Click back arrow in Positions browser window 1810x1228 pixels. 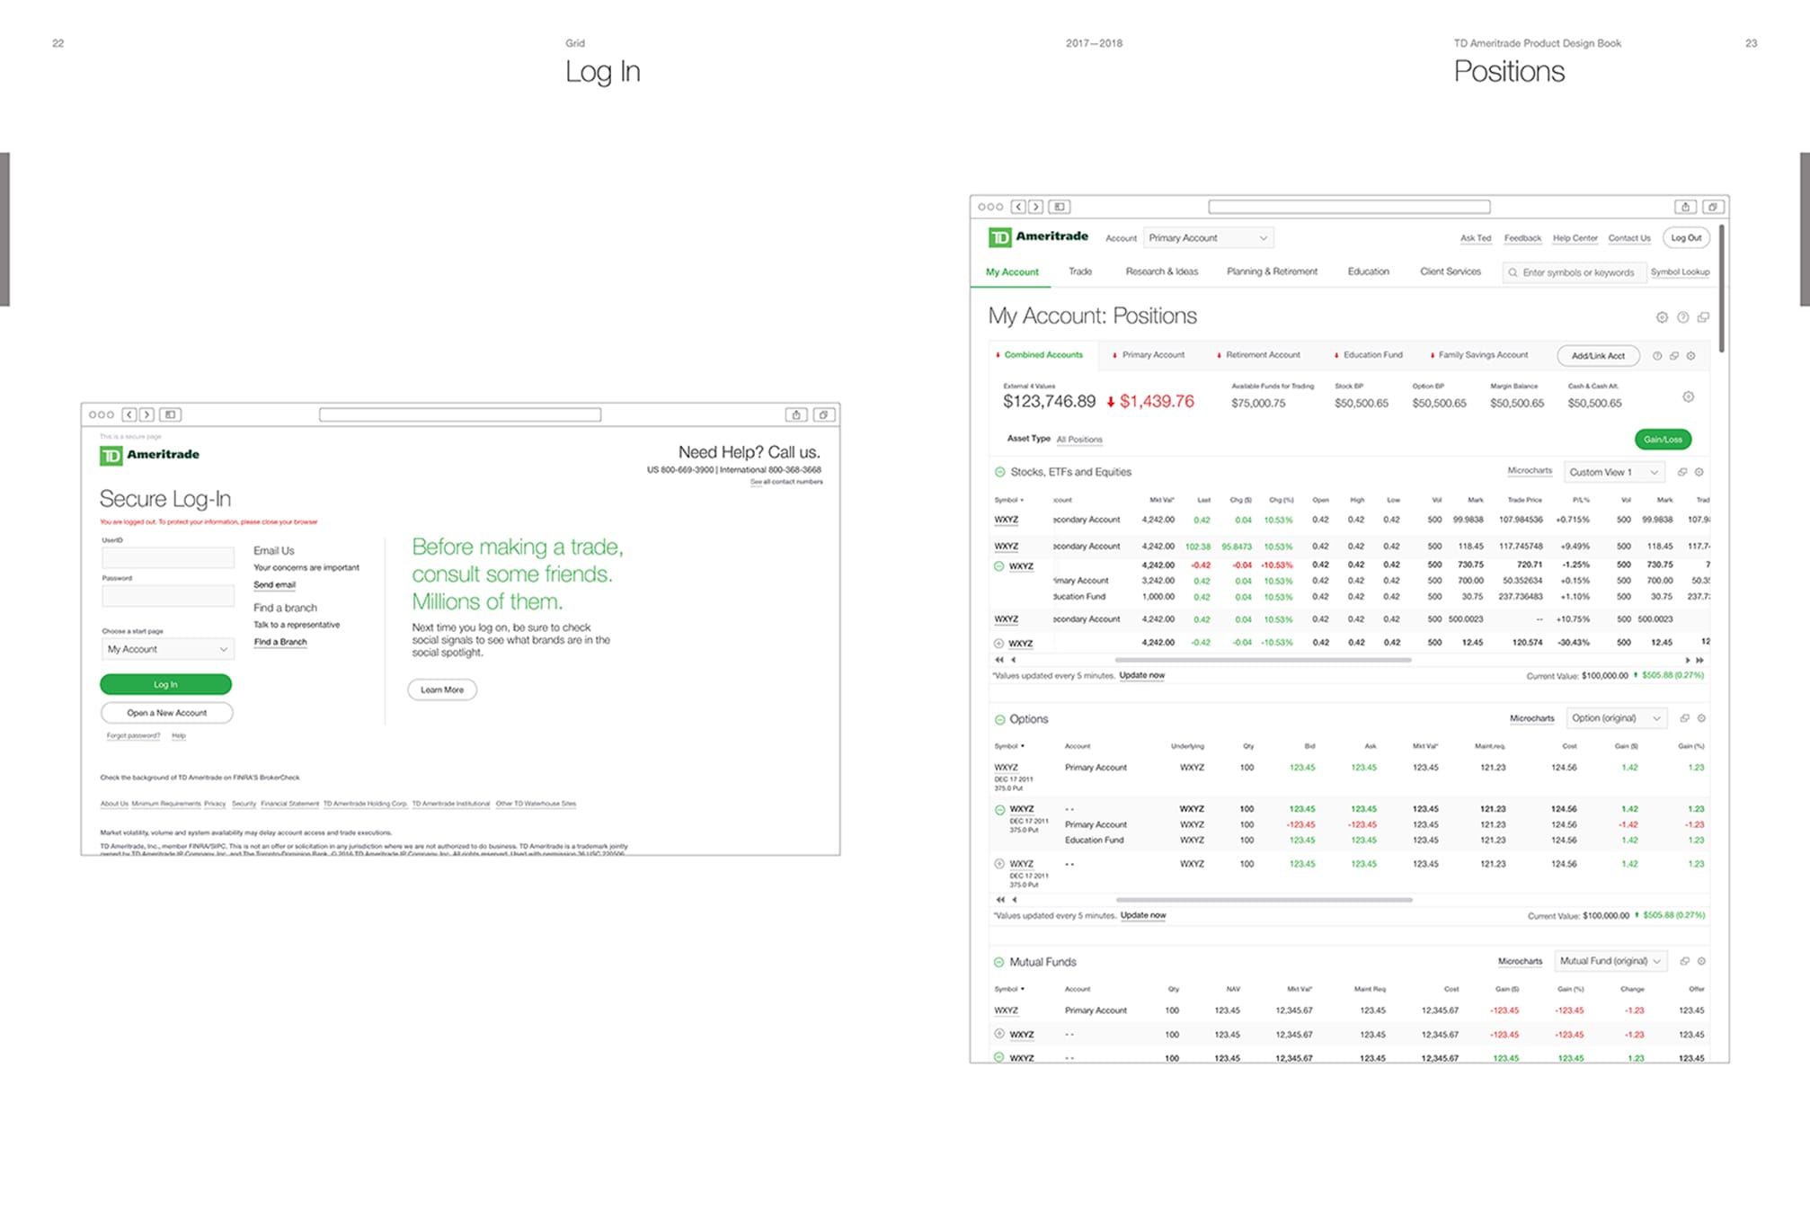tap(1018, 207)
